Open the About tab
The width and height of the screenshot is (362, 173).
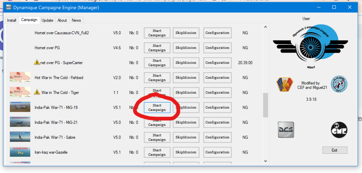coord(62,20)
